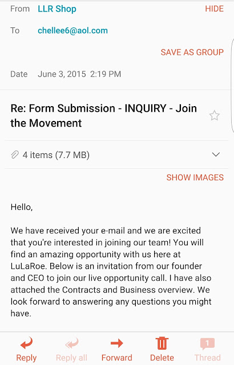Viewport: 234px width, 365px height.
Task: Tap the Reply all double-arrow icon
Action: 71,343
